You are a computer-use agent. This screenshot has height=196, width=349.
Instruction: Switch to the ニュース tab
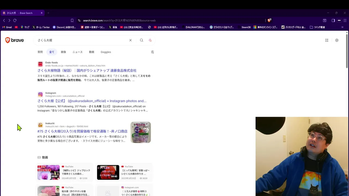tap(77, 52)
